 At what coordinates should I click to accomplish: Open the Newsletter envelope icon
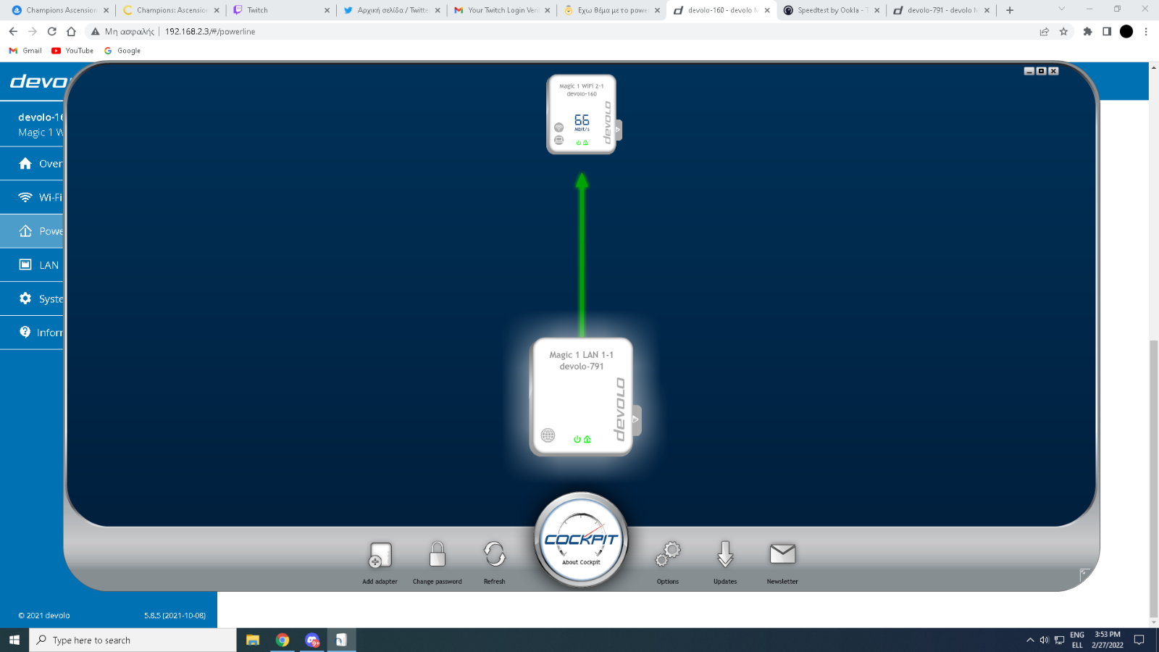(x=782, y=553)
